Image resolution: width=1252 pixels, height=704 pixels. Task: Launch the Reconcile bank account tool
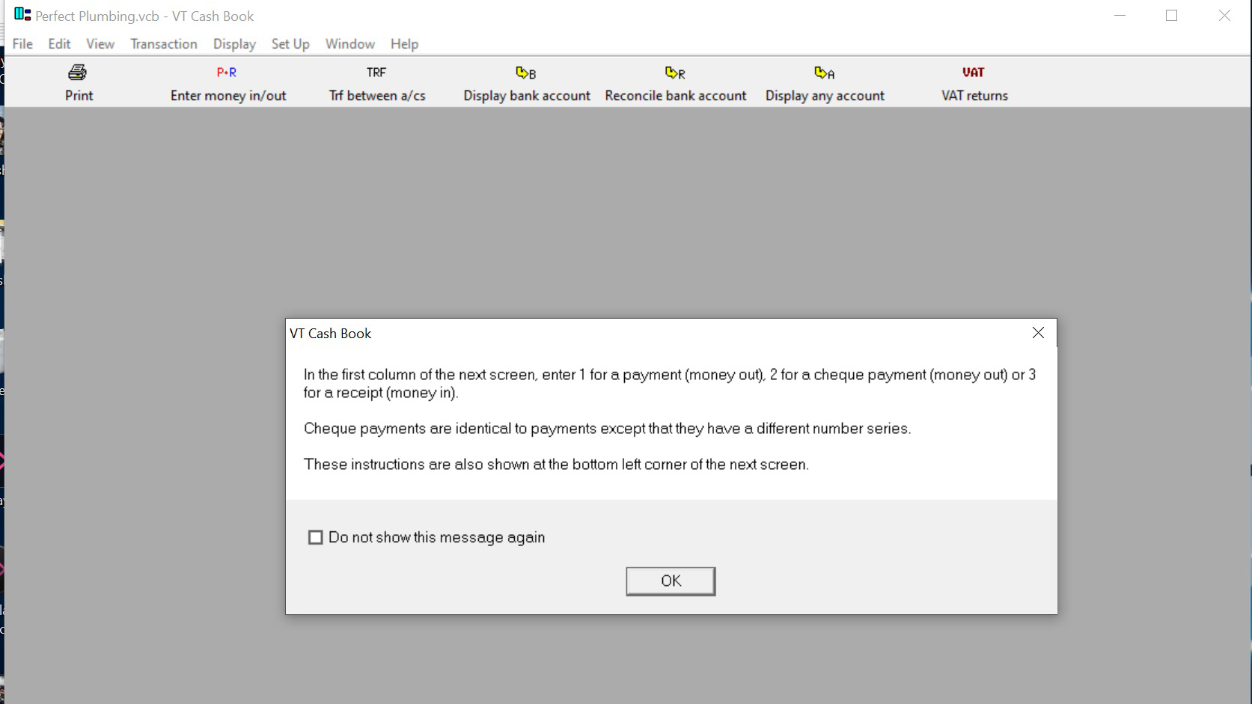[675, 73]
